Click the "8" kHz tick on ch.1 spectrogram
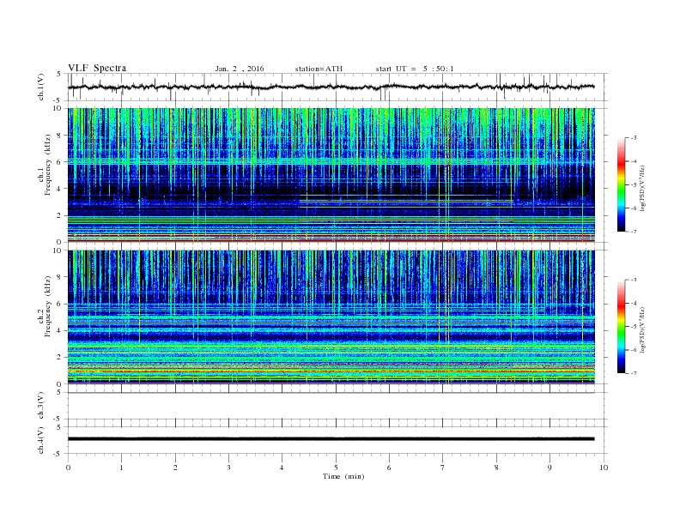The image size is (680, 525). pos(59,136)
